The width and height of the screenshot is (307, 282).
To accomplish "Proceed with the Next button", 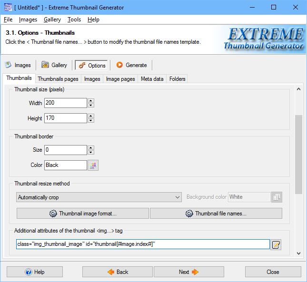I will tap(189, 272).
